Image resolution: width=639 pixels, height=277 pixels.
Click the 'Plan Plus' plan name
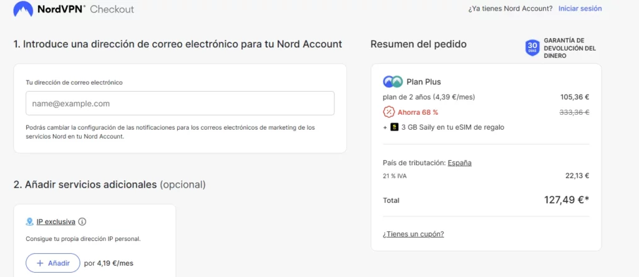click(x=424, y=82)
